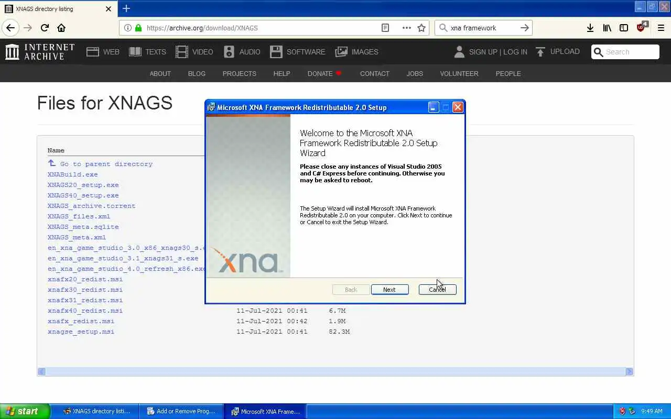This screenshot has height=419, width=671.
Task: Go back with the browser back arrow
Action: [x=10, y=28]
